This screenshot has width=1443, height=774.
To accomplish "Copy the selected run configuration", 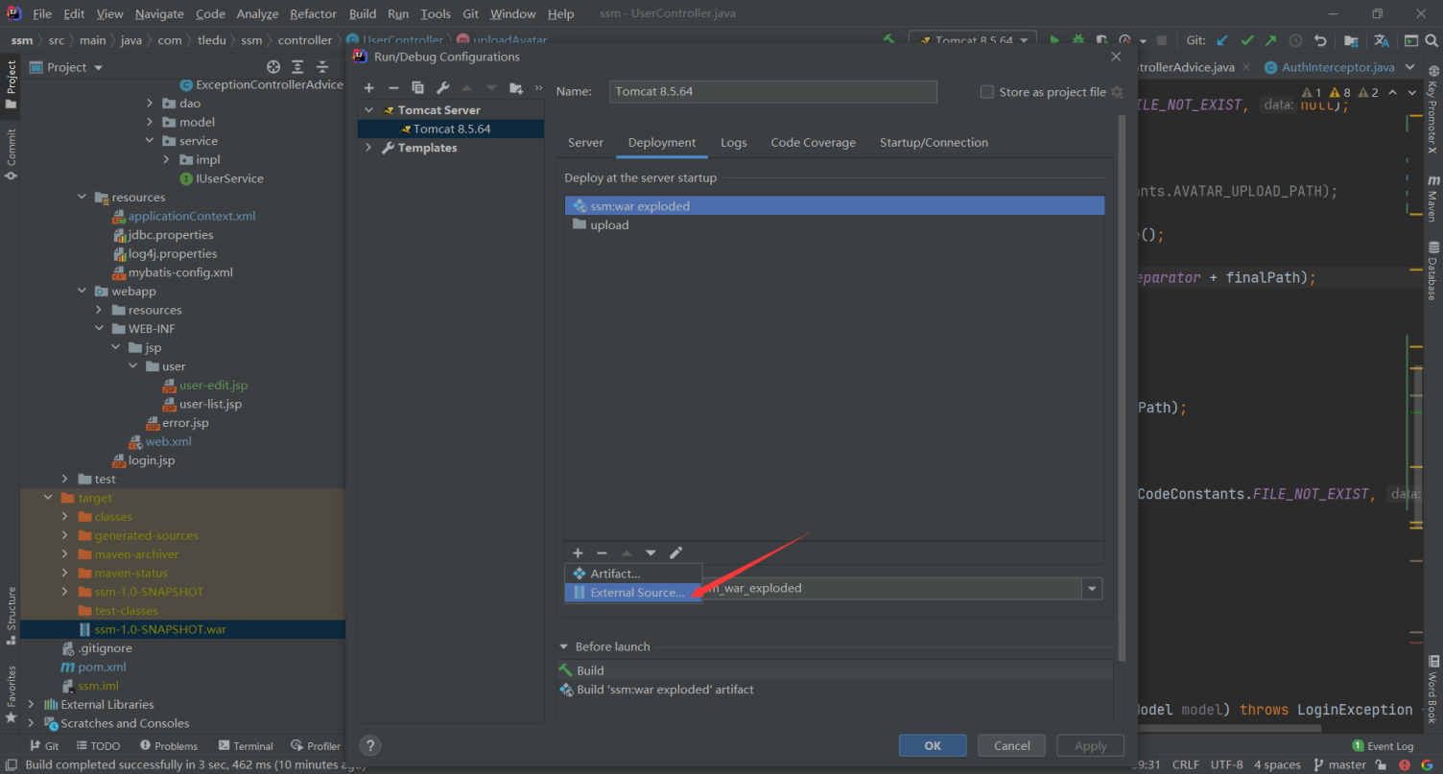I will click(x=417, y=88).
